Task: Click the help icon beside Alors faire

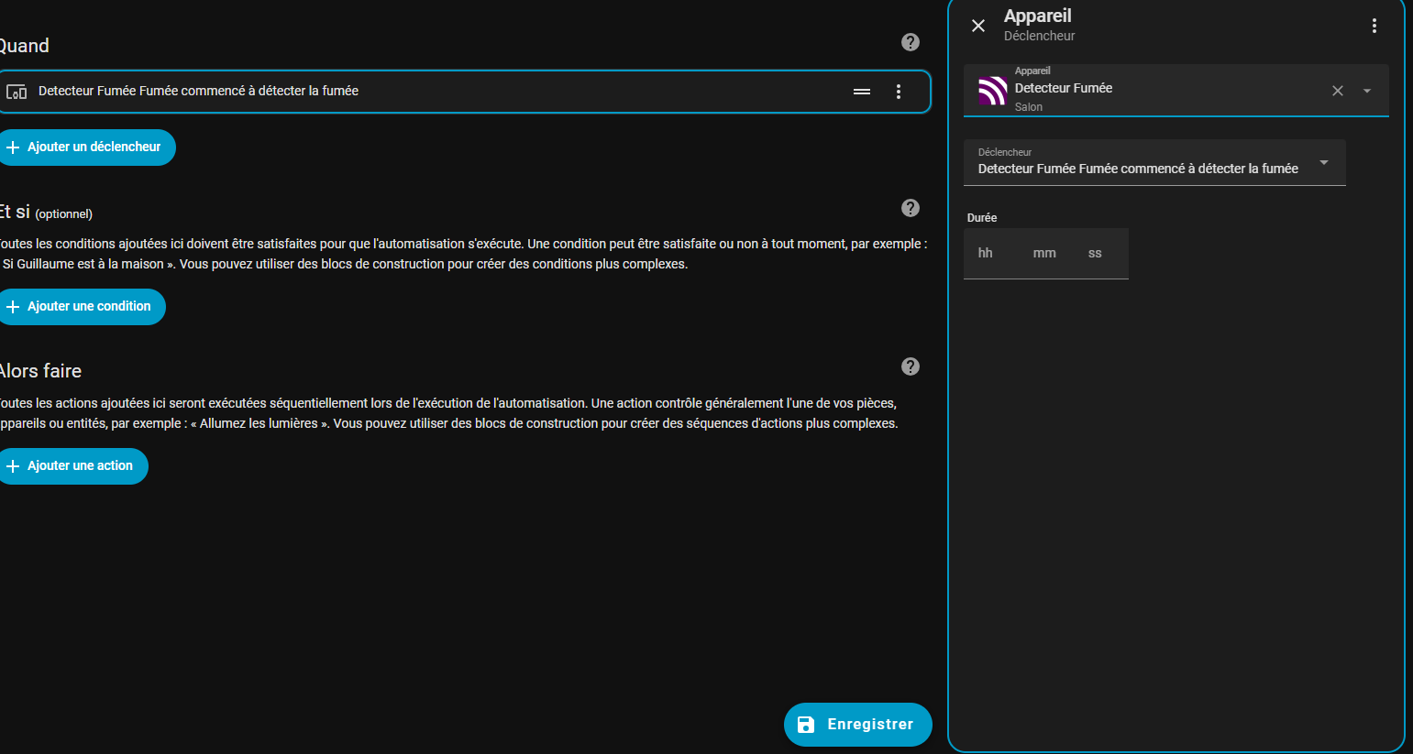Action: (910, 366)
